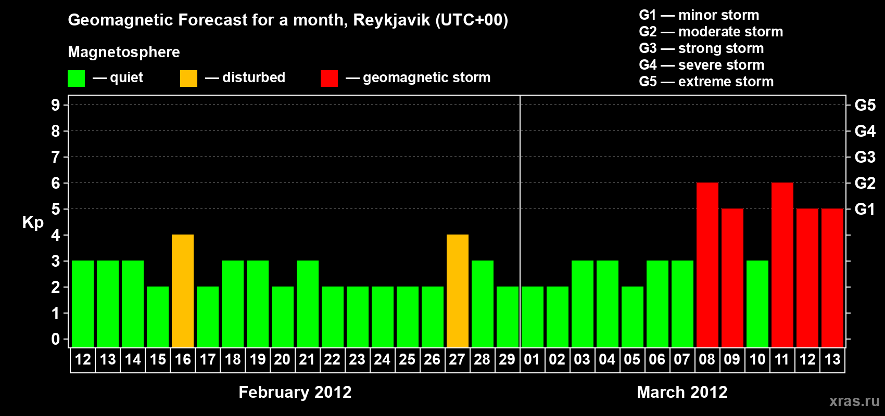Screen dimensions: 885x416
Task: Click the '— geomagnetic storm' legend text
Action: click(x=418, y=78)
